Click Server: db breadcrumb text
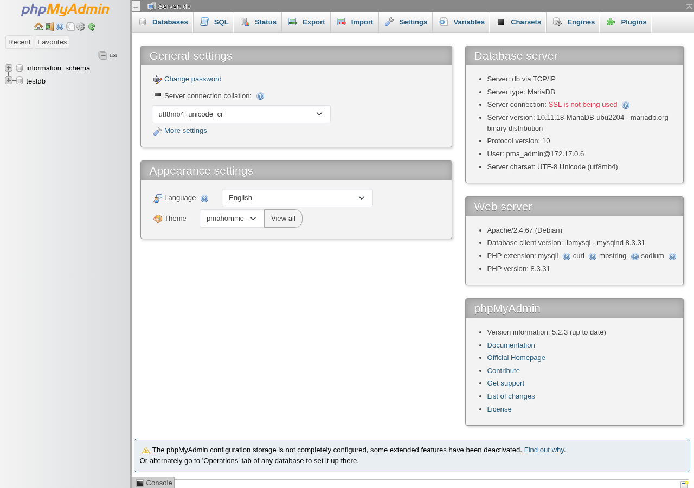Screen dimensions: 694x488 coord(175,7)
